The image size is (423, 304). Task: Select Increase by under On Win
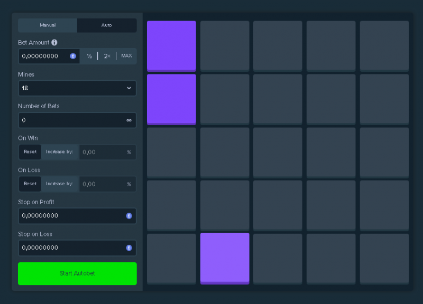click(x=60, y=152)
